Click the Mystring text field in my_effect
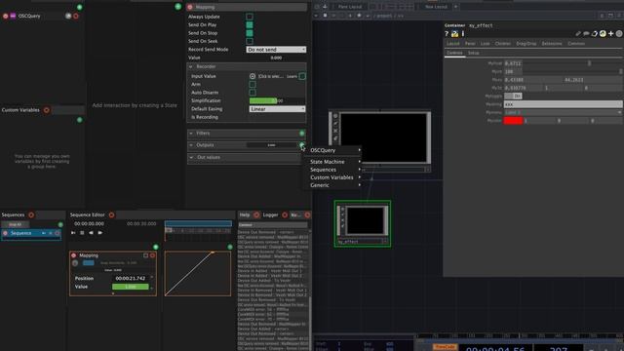624x351 pixels. (563, 104)
